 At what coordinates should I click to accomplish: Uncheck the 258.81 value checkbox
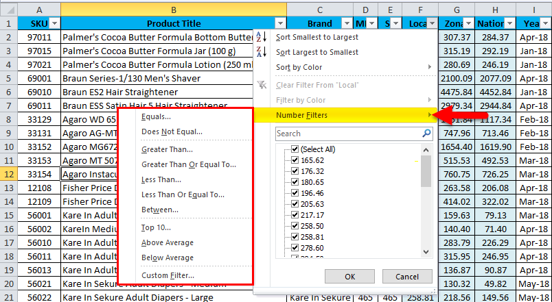point(295,237)
